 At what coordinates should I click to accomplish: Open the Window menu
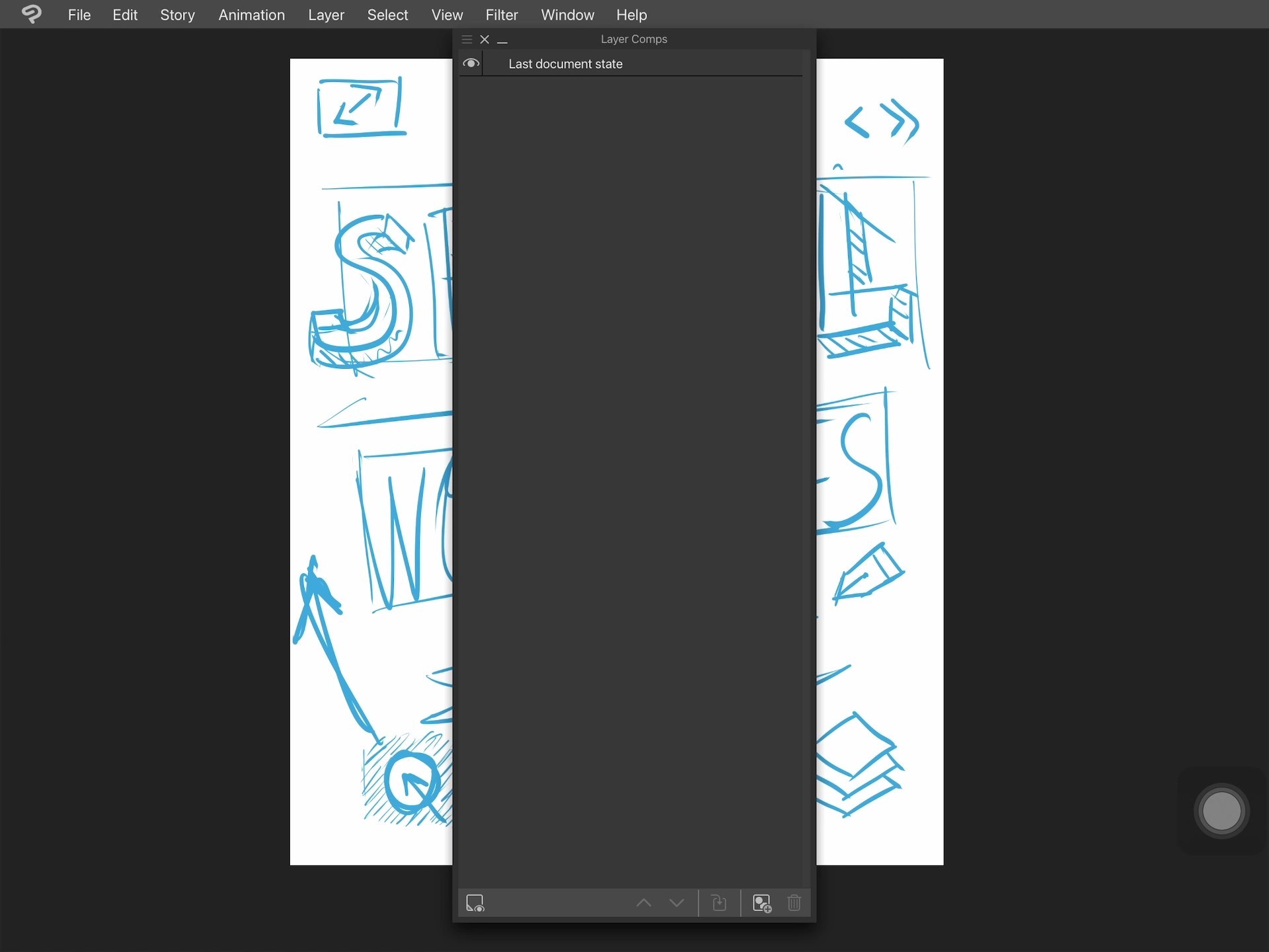pyautogui.click(x=567, y=15)
